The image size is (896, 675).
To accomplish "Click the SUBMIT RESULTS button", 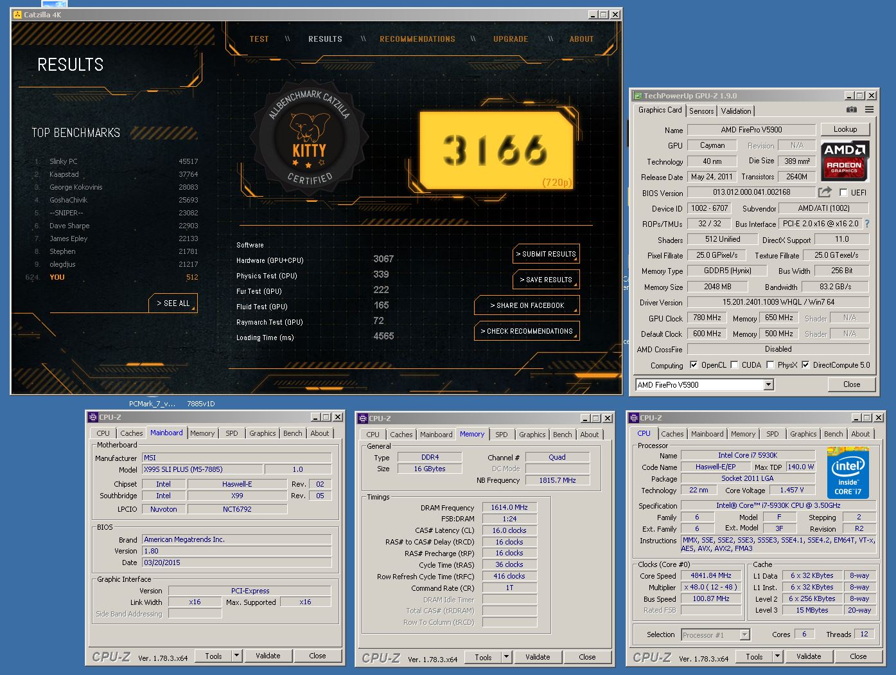I will click(547, 254).
